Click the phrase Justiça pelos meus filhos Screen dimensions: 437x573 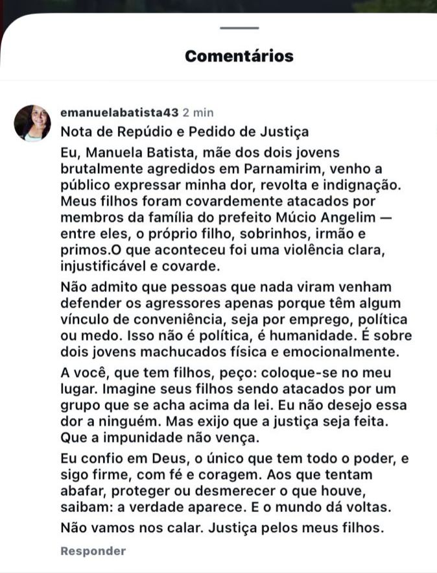(296, 528)
